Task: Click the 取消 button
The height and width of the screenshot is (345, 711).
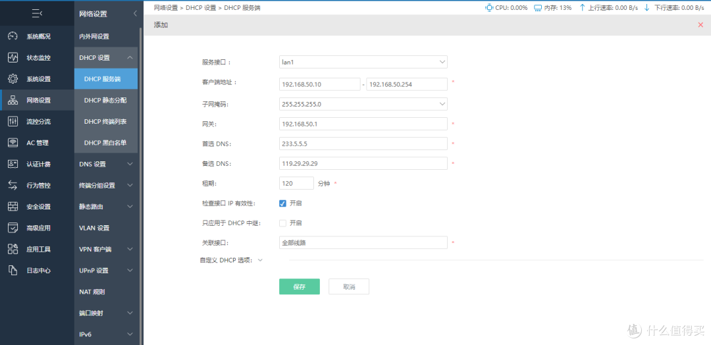Action: [349, 286]
